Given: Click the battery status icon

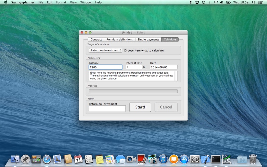Looking at the screenshot, I should tap(228, 2).
